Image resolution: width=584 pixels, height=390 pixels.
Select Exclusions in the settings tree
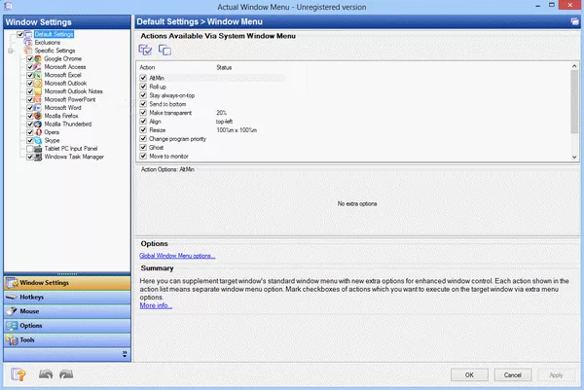click(47, 43)
